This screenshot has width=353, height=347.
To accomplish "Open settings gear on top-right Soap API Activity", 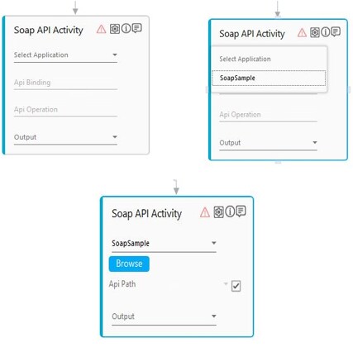I will 315,32.
